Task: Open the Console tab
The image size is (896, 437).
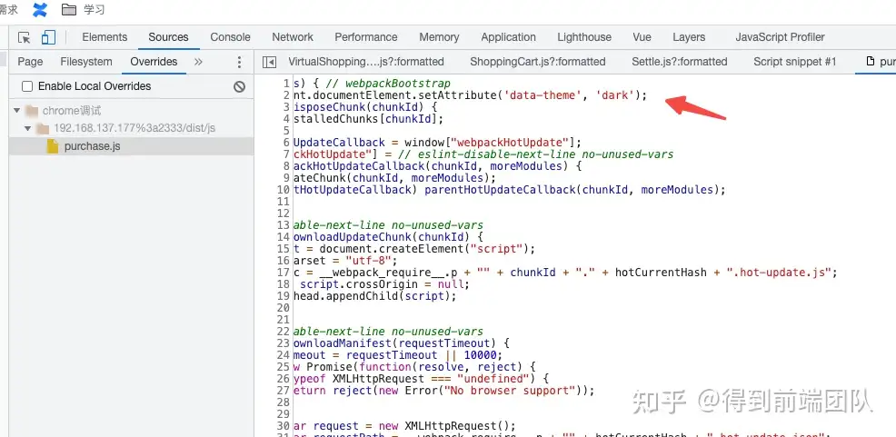Action: pos(230,37)
